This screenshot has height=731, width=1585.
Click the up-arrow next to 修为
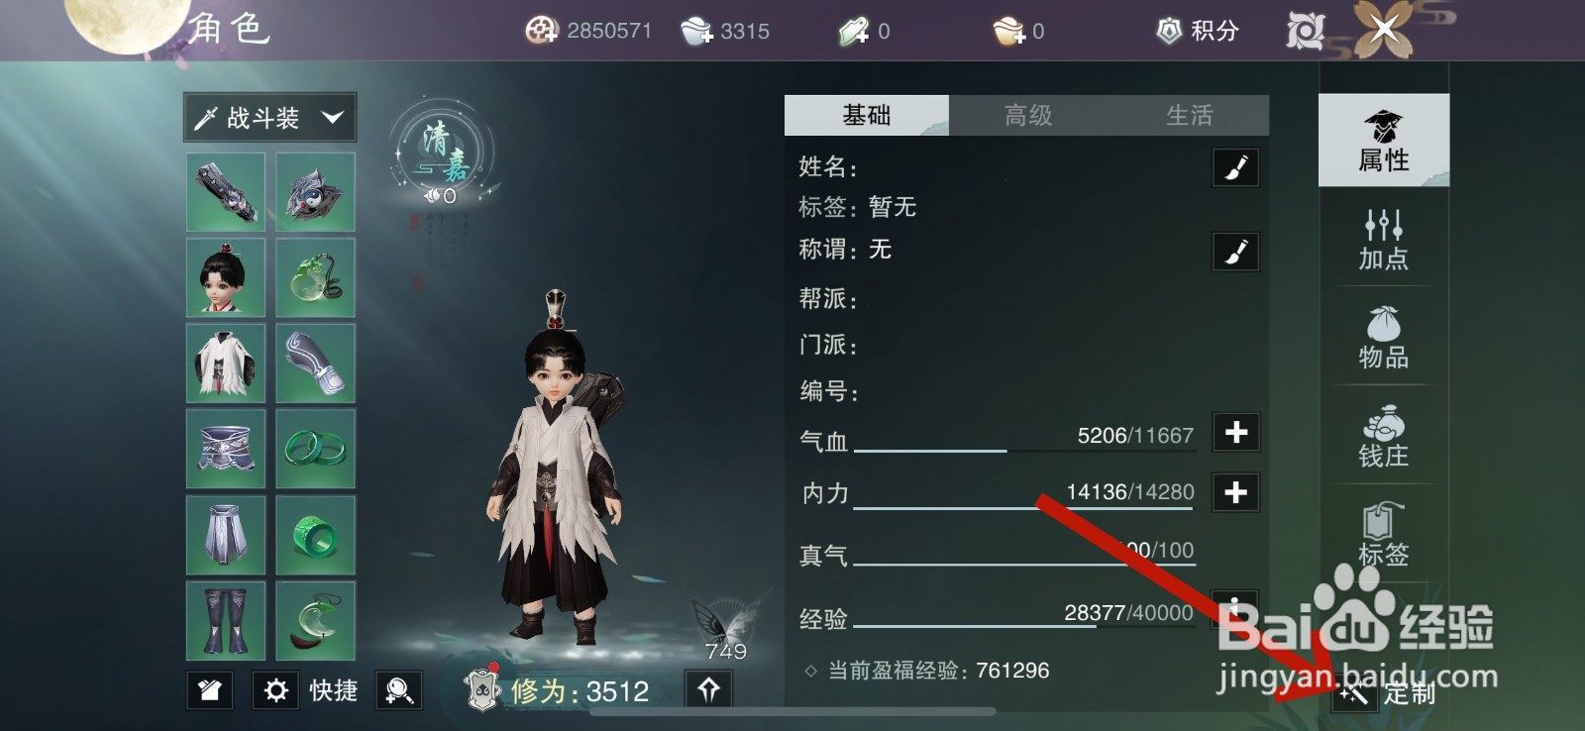(x=708, y=689)
